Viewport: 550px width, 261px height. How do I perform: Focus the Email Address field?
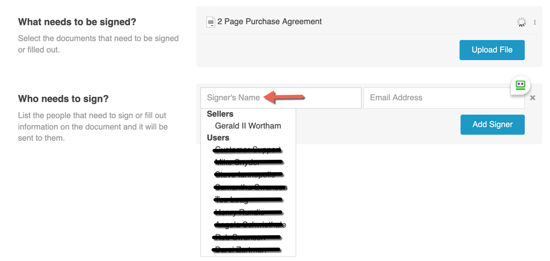click(443, 98)
